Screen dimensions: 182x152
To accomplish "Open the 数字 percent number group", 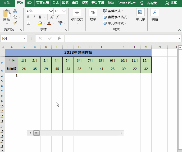I will click(x=93, y=16).
